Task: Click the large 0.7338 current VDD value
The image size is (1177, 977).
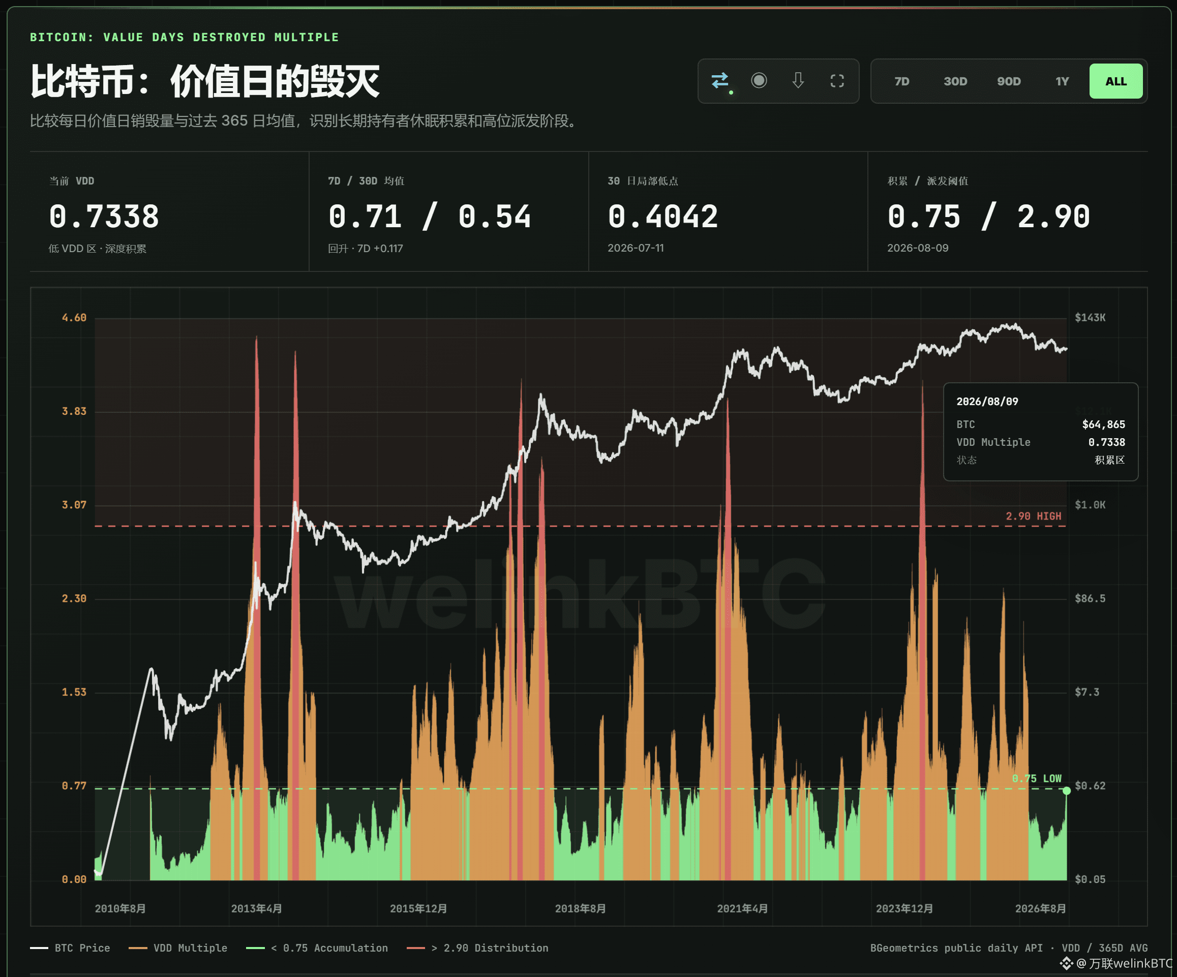Action: click(x=104, y=217)
